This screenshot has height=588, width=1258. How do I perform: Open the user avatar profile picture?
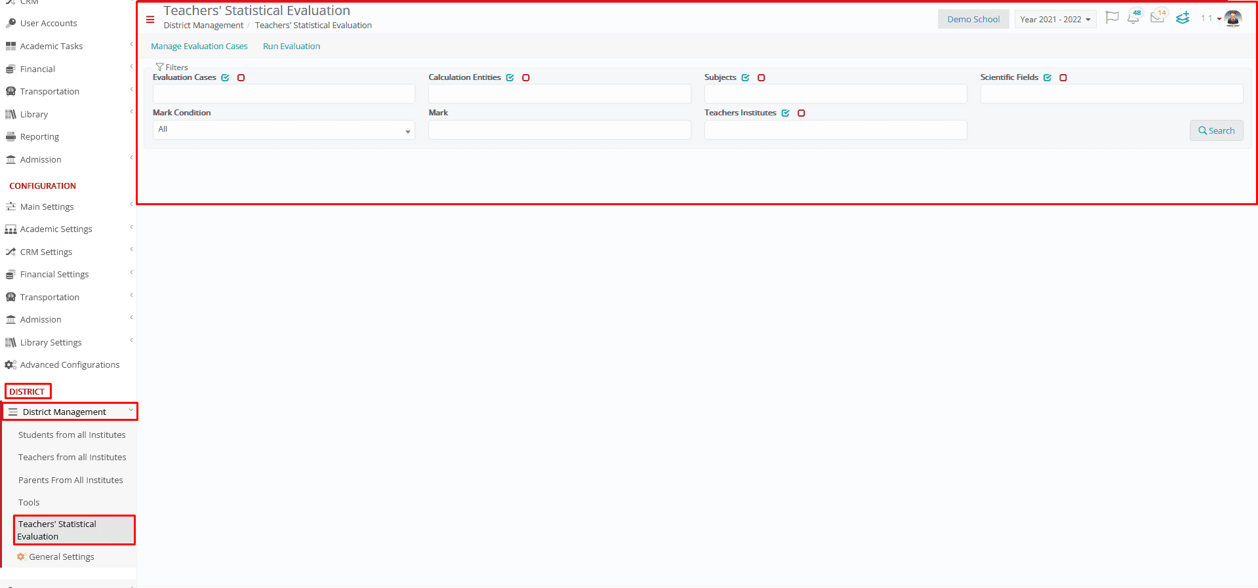1233,18
